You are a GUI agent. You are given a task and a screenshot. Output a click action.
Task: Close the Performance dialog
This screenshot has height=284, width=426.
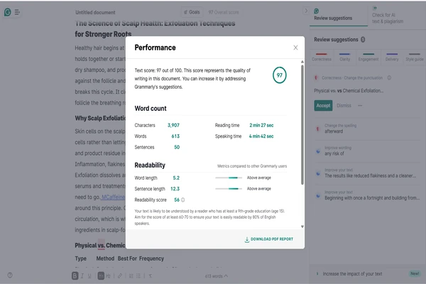[295, 48]
